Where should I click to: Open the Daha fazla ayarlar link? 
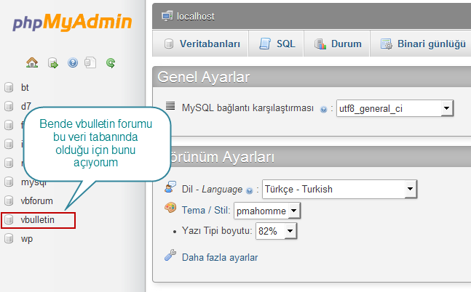point(220,258)
